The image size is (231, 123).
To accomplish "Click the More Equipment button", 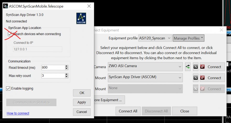I will pos(109,100).
